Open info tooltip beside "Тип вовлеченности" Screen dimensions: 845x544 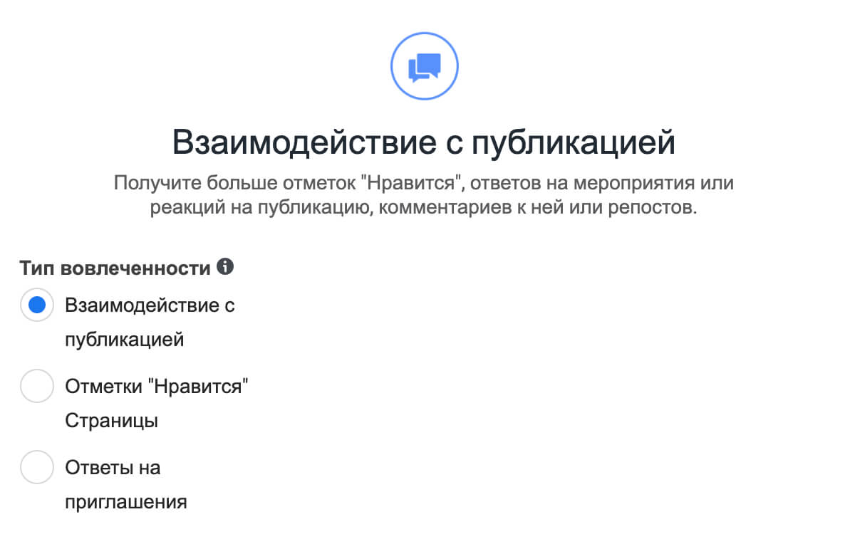[225, 266]
